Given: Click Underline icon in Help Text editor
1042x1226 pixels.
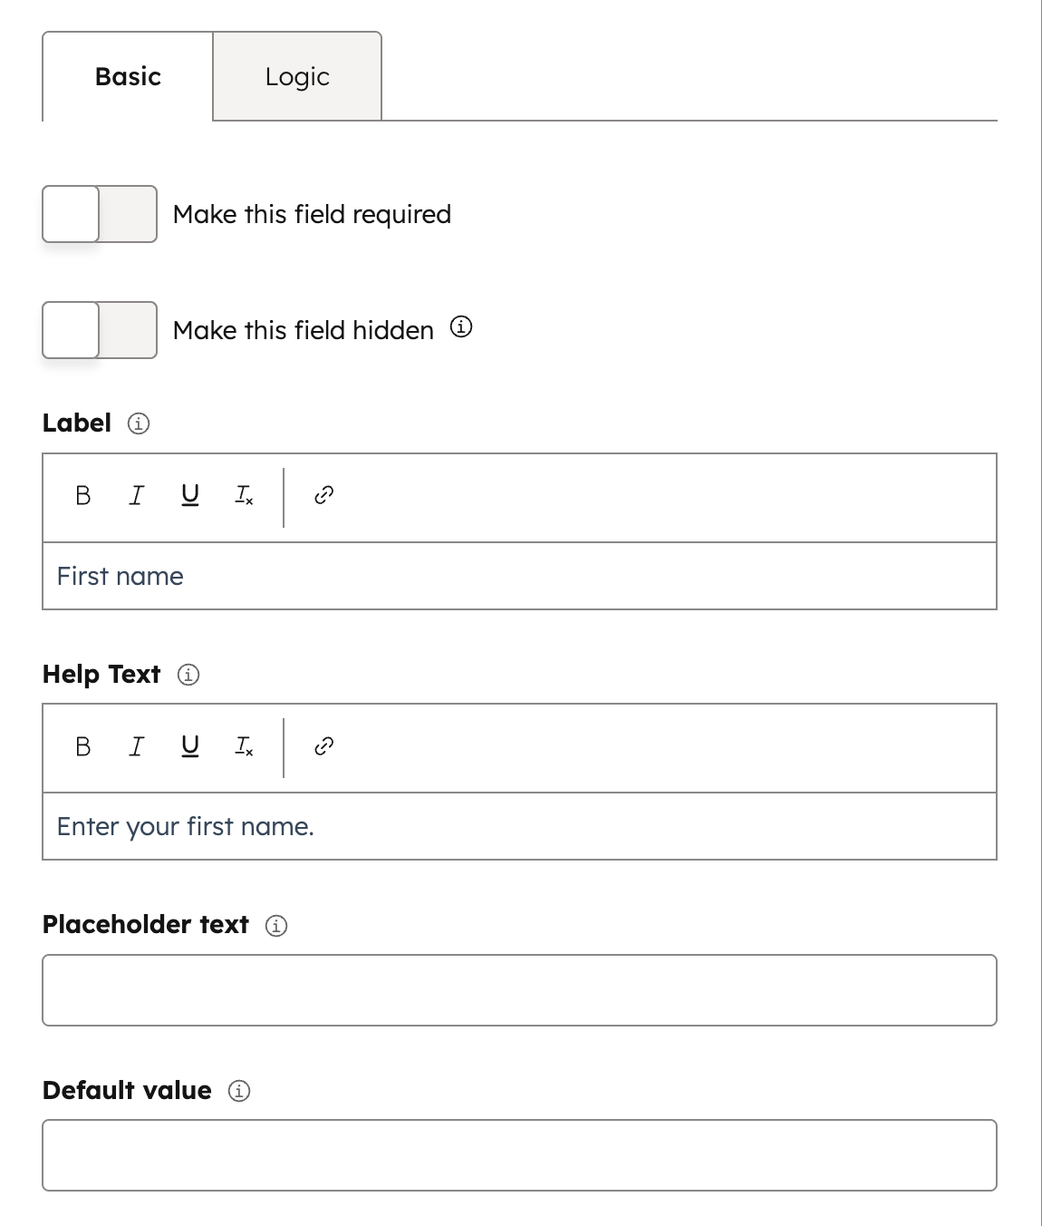Looking at the screenshot, I should (x=190, y=746).
